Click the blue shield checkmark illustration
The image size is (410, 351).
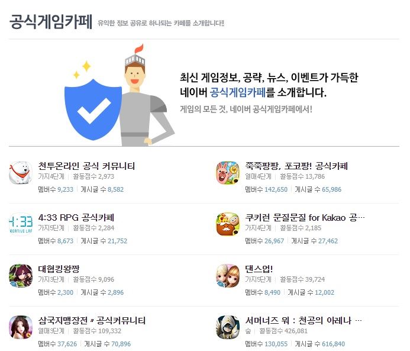[x=93, y=110]
